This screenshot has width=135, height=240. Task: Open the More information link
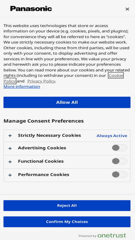coord(22,87)
